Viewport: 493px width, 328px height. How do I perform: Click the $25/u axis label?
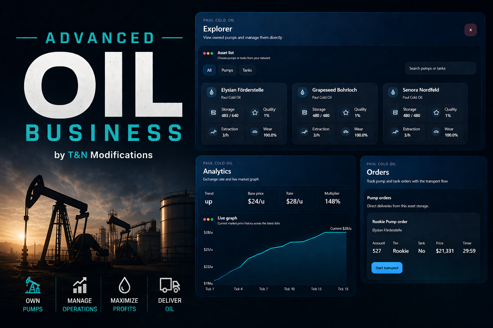coord(208,250)
